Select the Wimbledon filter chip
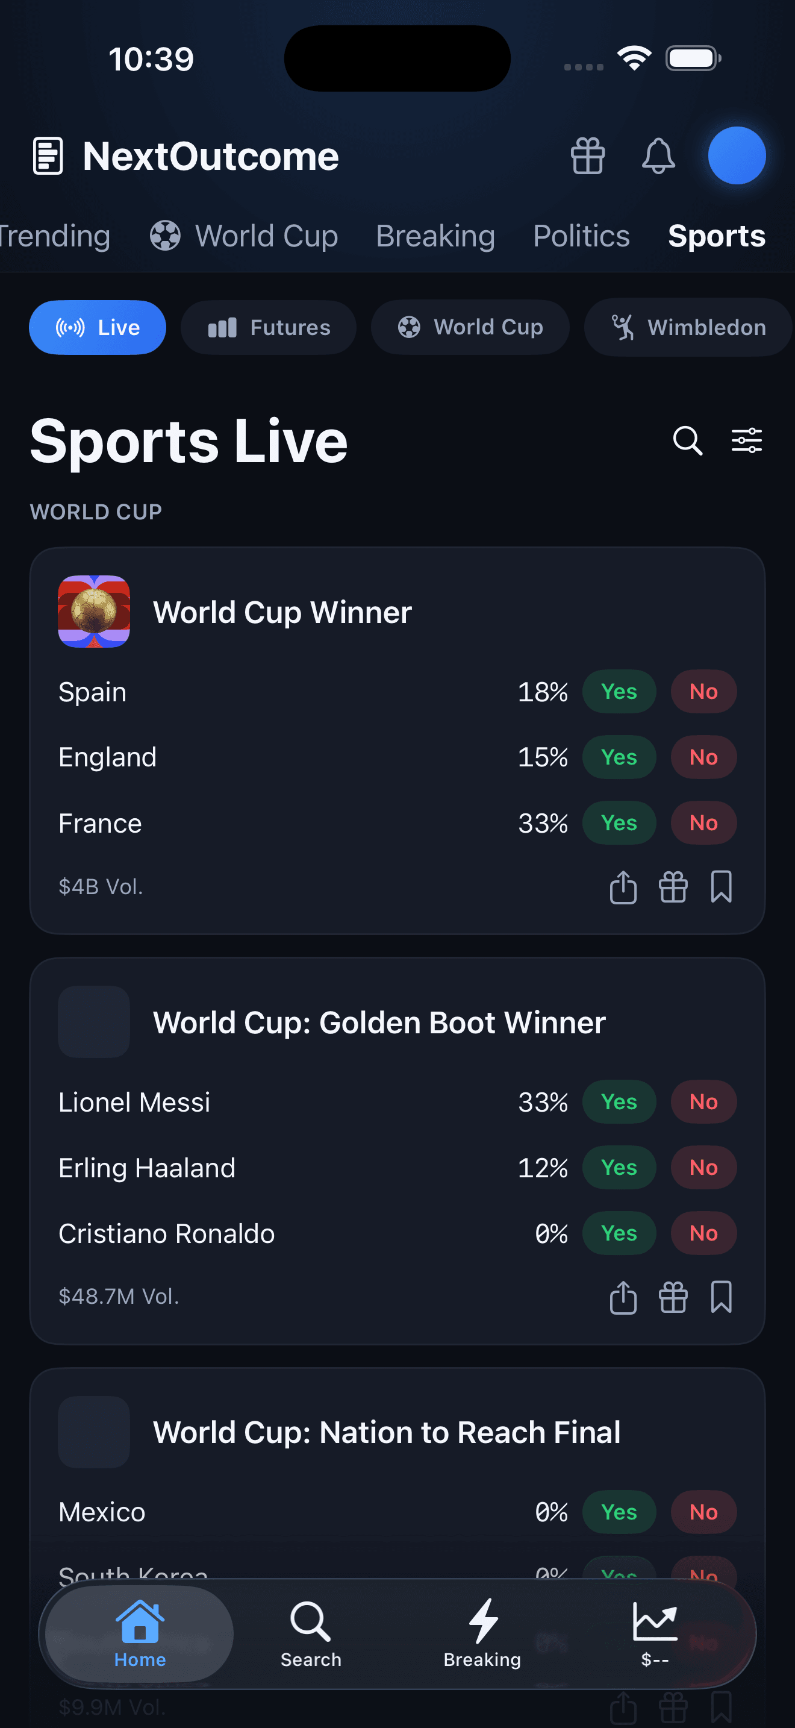This screenshot has width=795, height=1728. click(688, 327)
